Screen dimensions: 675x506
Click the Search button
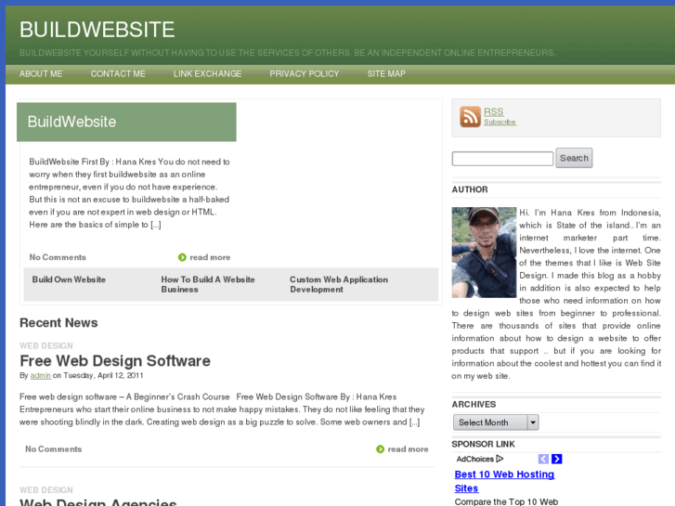[574, 158]
